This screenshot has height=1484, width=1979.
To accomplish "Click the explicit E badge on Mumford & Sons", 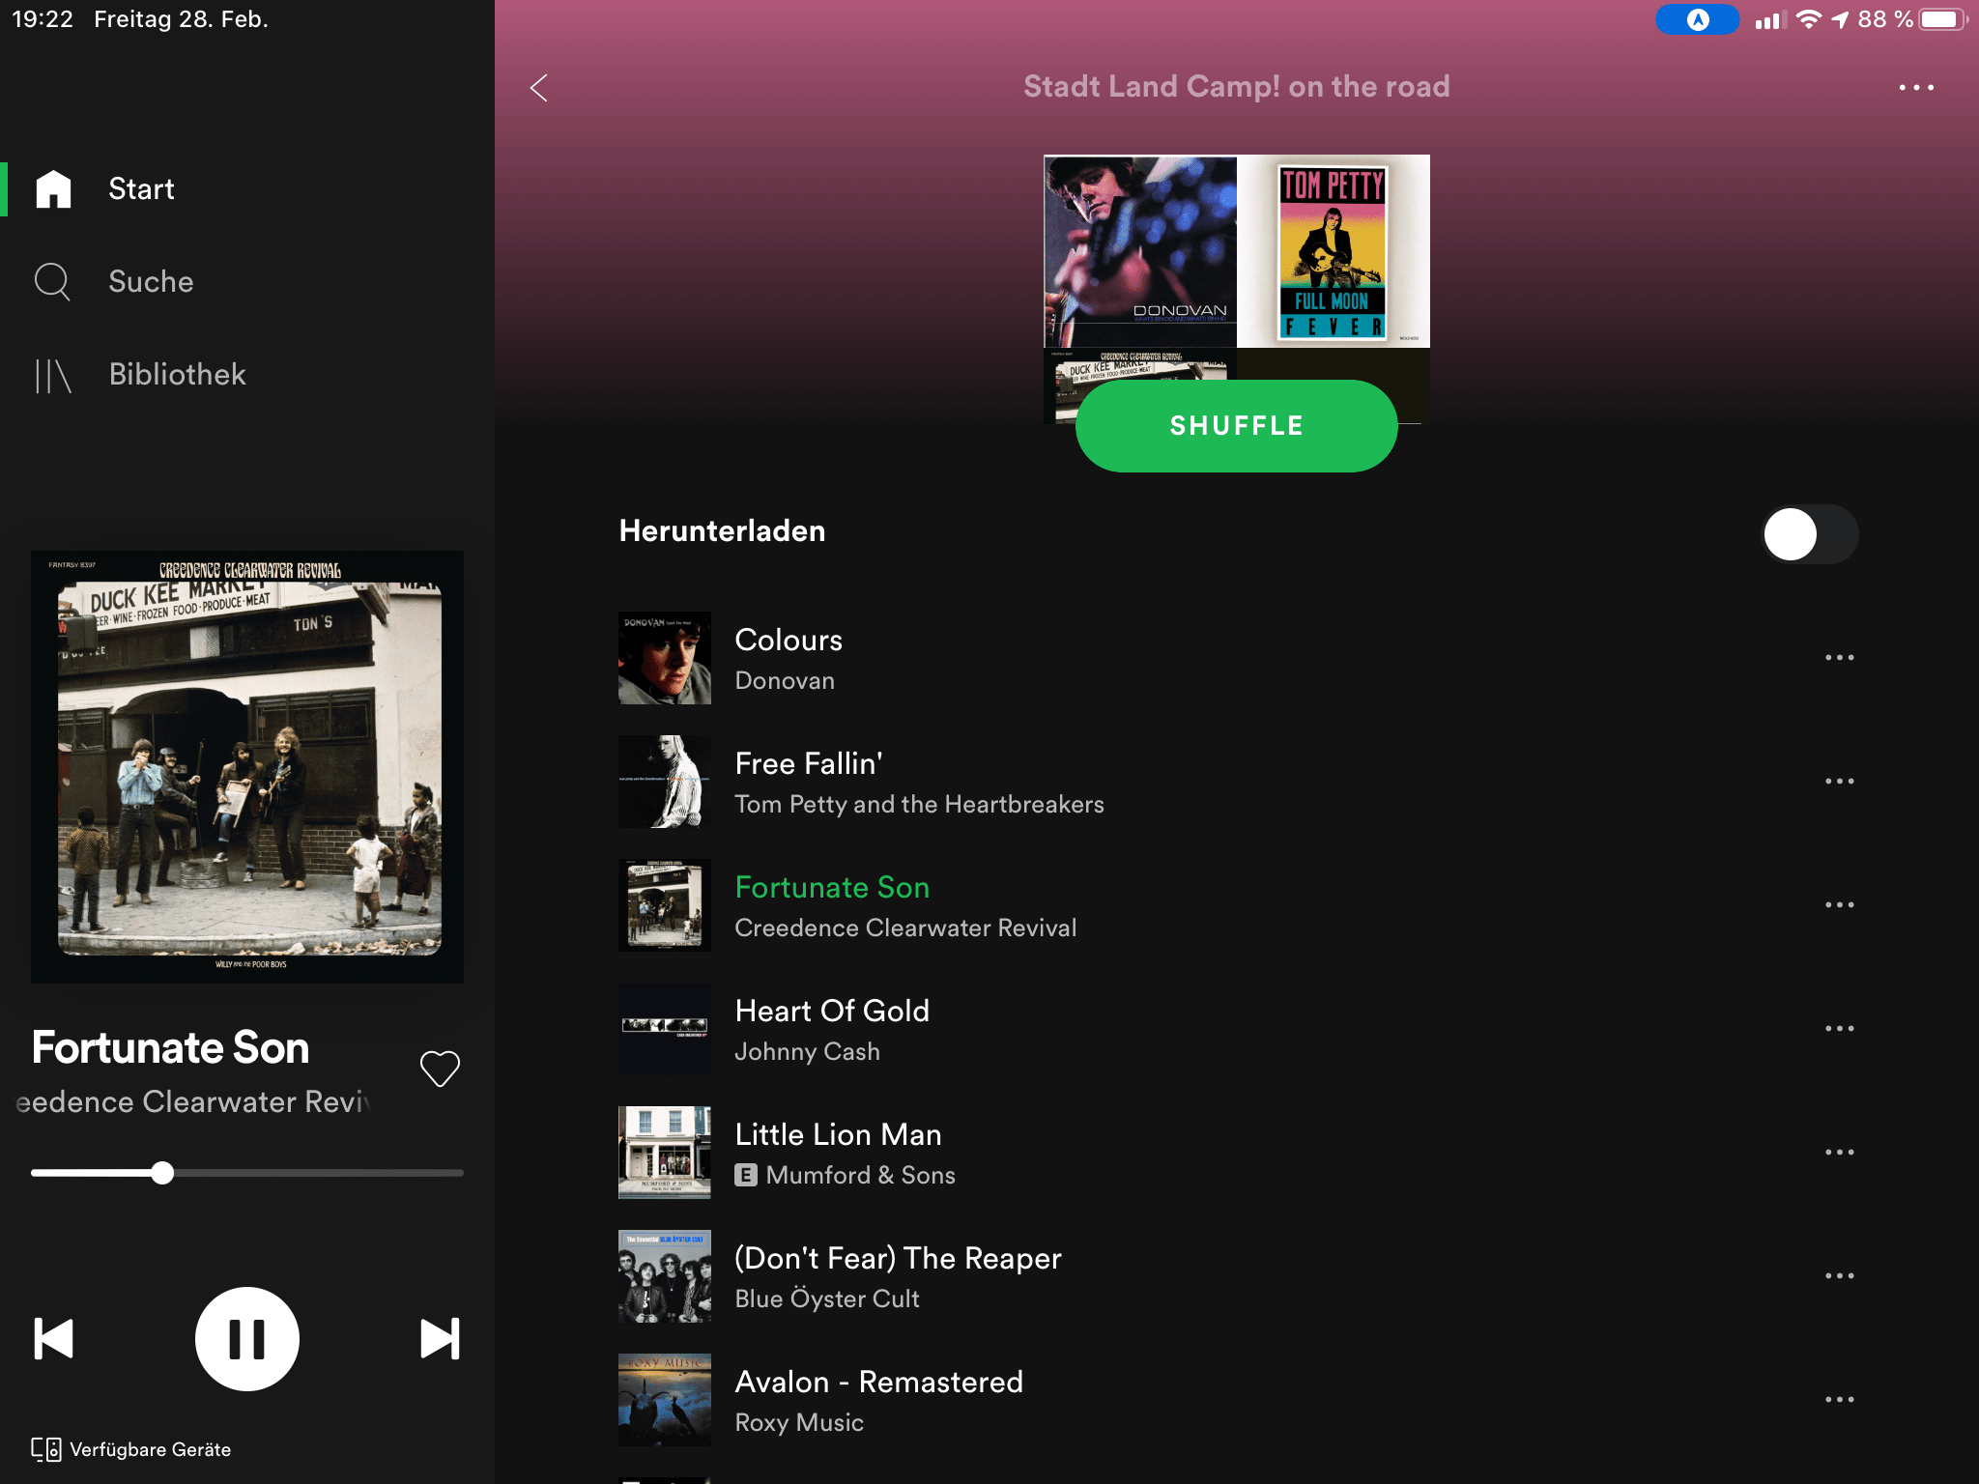I will click(746, 1175).
